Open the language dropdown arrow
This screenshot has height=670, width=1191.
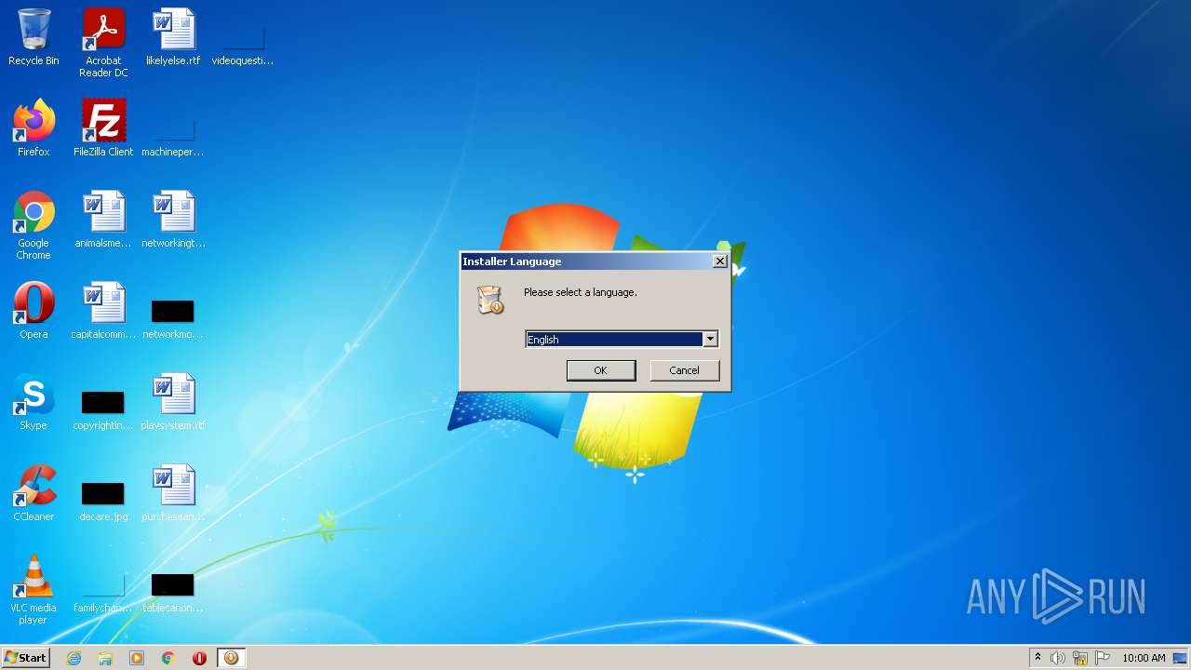[x=710, y=340]
